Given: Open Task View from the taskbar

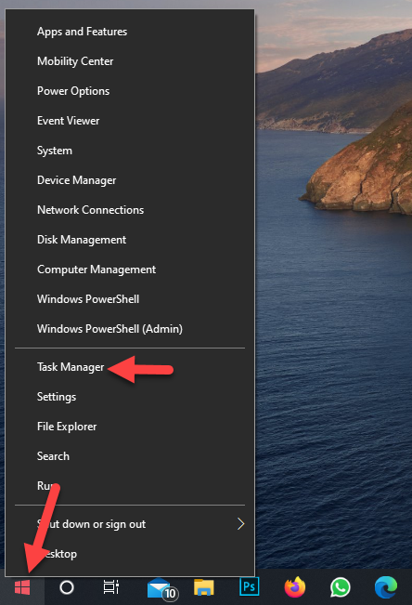Looking at the screenshot, I should pyautogui.click(x=111, y=587).
